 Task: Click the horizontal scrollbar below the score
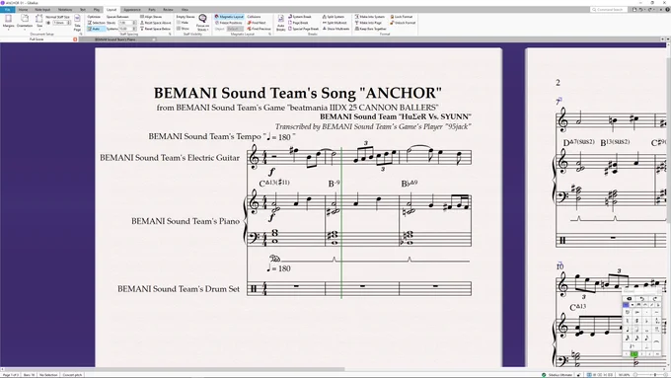pos(174,368)
